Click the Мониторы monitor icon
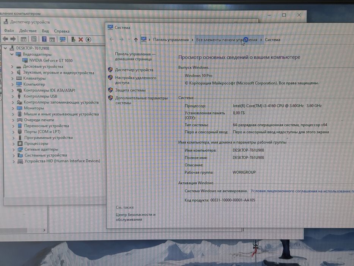The height and width of the screenshot is (266, 354). click(19, 108)
